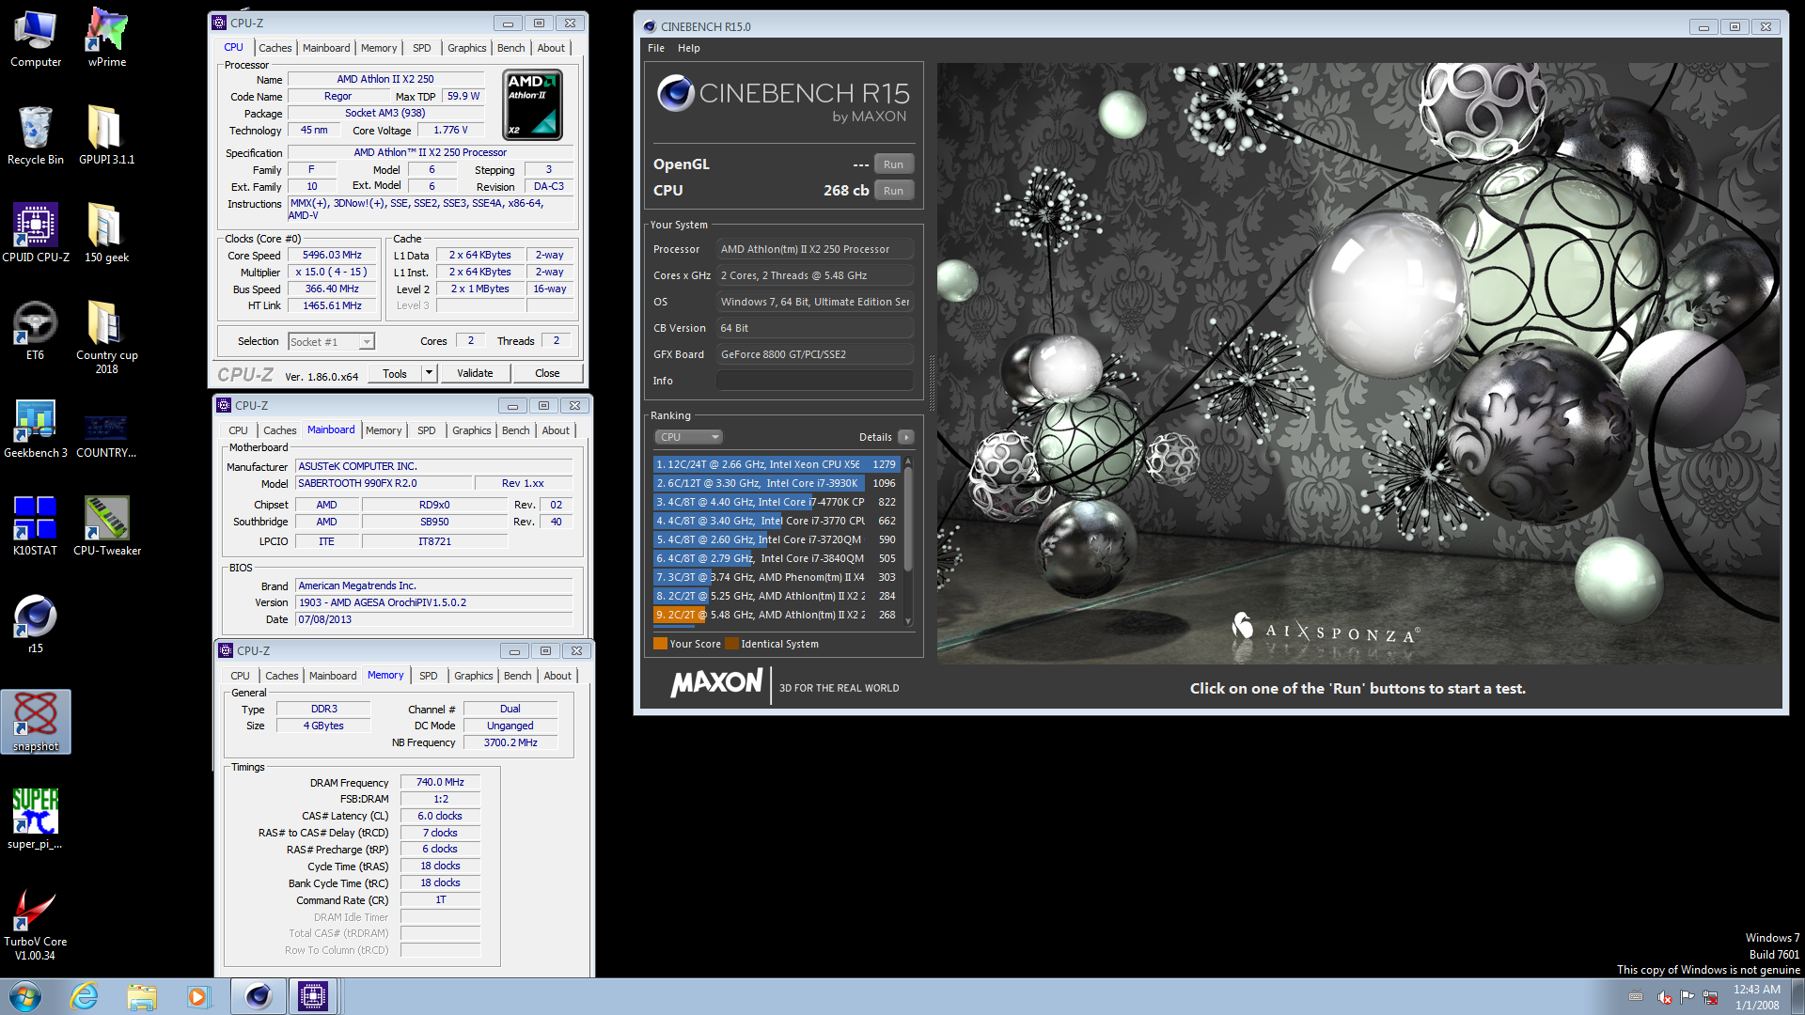Launch the super_pi desktop shortcut
The image size is (1805, 1015).
(x=36, y=820)
